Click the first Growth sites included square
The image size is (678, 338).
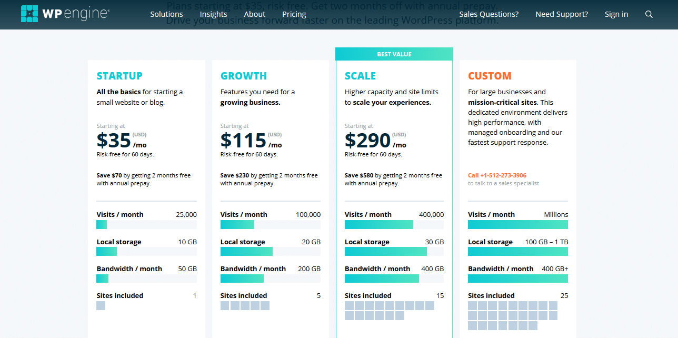(225, 305)
